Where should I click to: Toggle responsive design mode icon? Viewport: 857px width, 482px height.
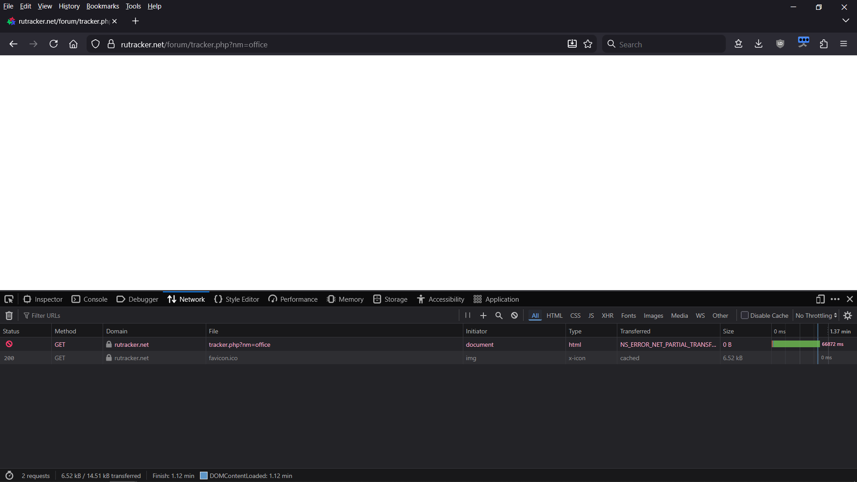pos(820,299)
